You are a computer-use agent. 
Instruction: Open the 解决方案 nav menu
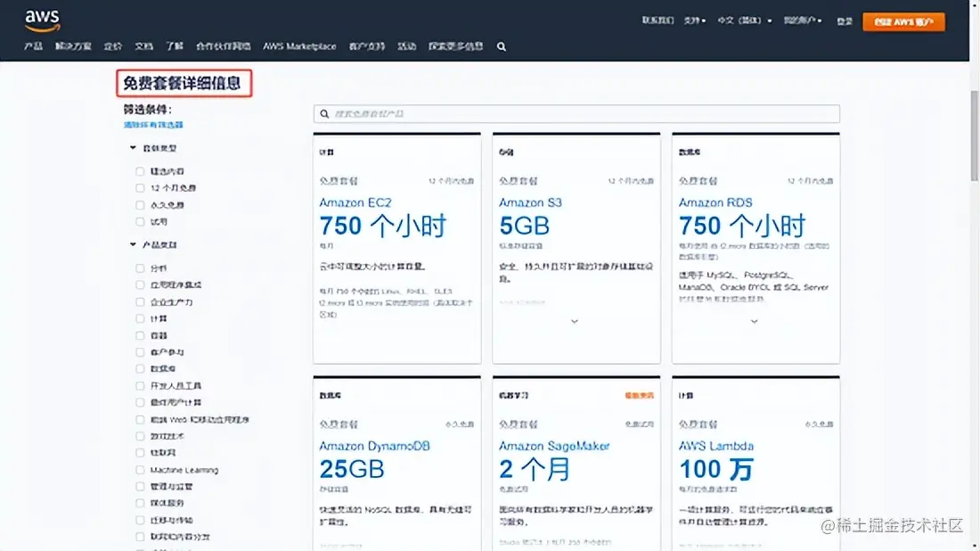pyautogui.click(x=73, y=46)
